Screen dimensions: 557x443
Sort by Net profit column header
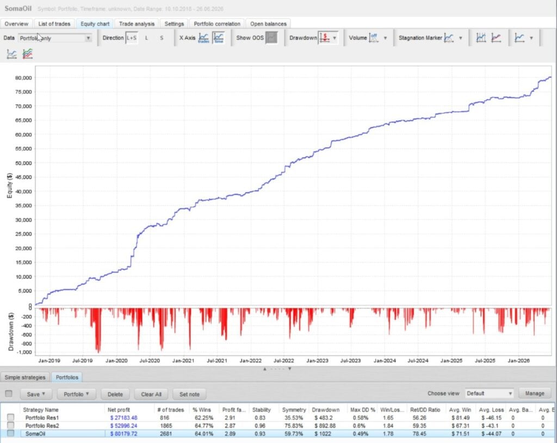tap(119, 410)
